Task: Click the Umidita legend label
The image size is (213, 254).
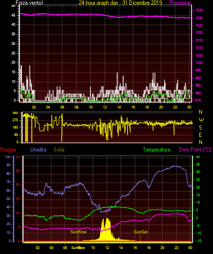Action: [x=38, y=150]
